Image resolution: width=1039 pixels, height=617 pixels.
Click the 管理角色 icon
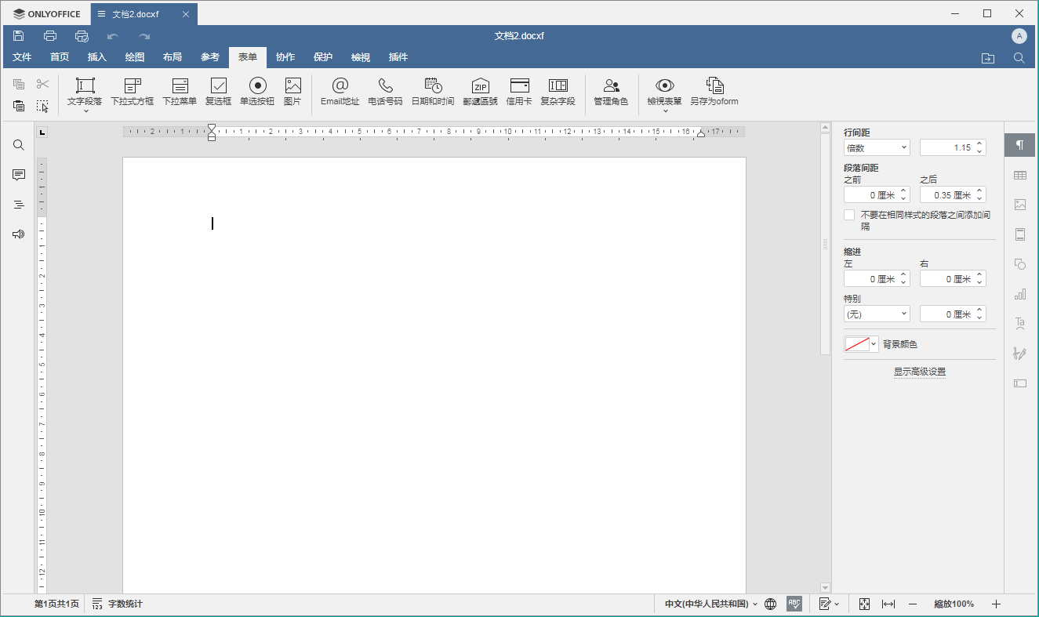coord(611,92)
